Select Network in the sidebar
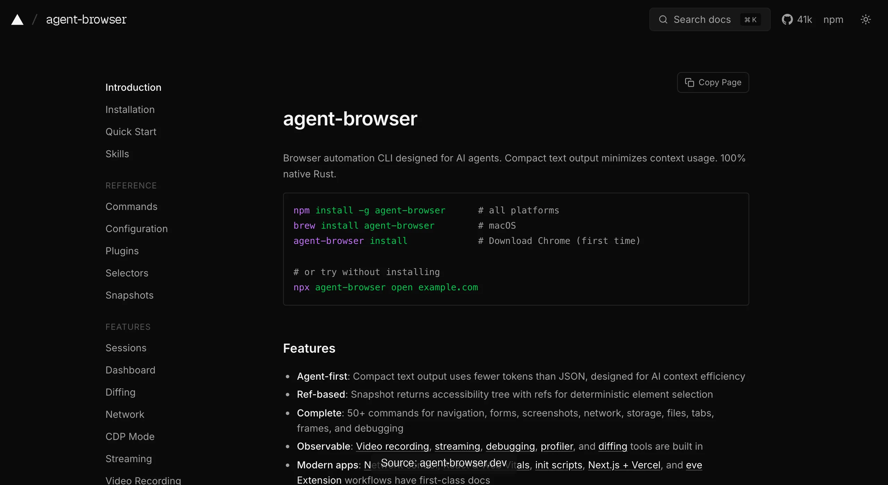Image resolution: width=888 pixels, height=485 pixels. (125, 414)
